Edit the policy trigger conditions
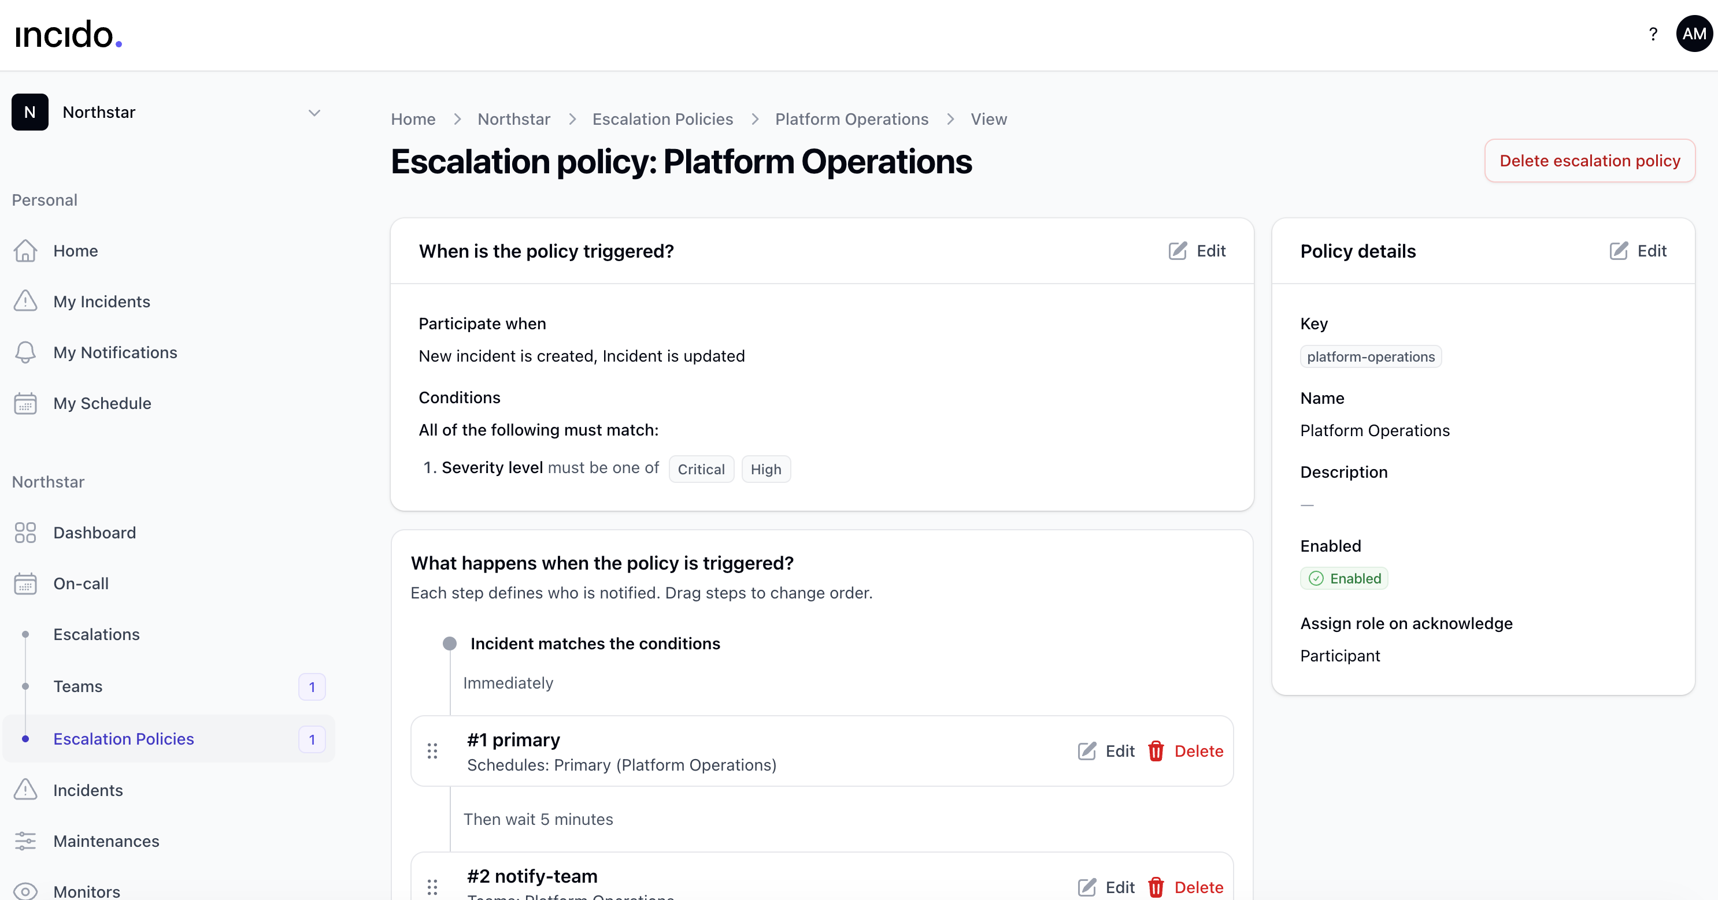 pos(1197,251)
